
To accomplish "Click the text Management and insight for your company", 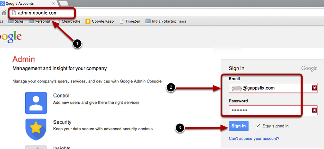I will [60, 68].
